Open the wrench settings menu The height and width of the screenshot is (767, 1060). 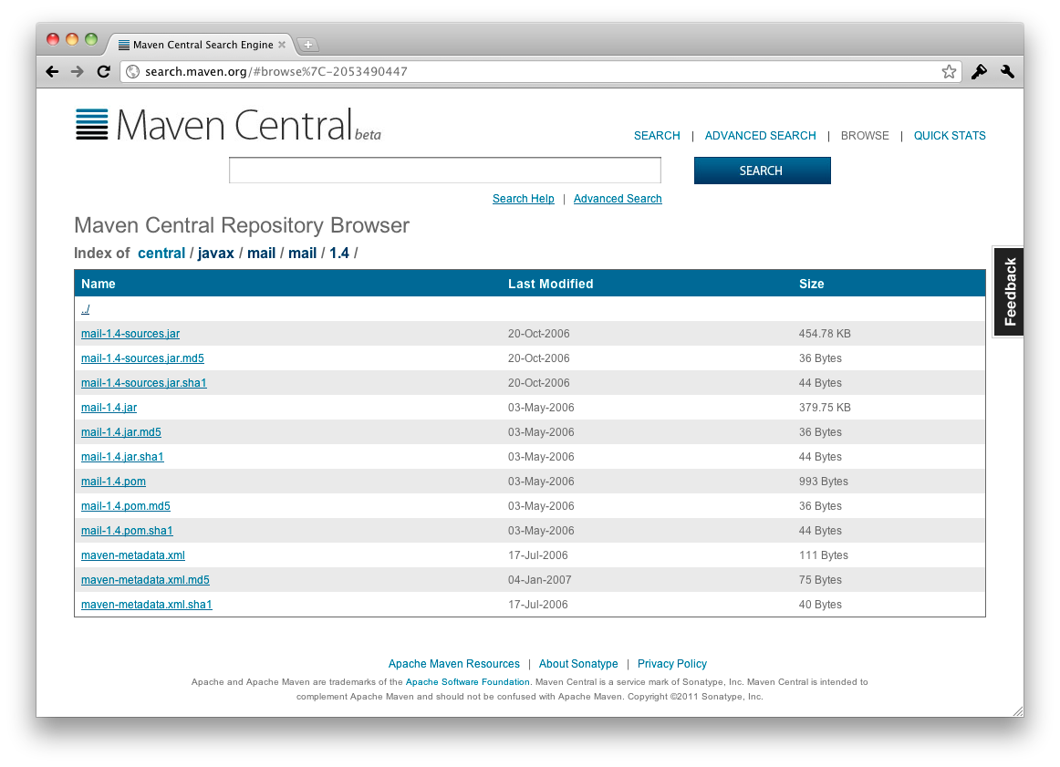(1007, 71)
